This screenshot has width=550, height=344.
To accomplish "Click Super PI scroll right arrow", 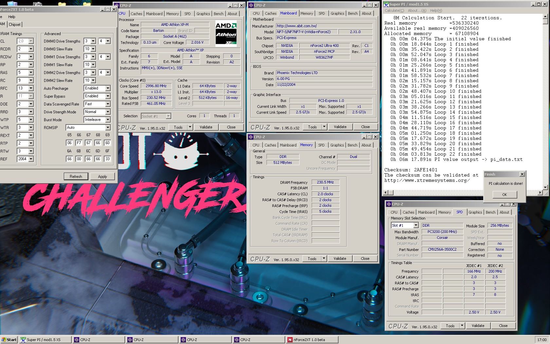I will coord(540,193).
